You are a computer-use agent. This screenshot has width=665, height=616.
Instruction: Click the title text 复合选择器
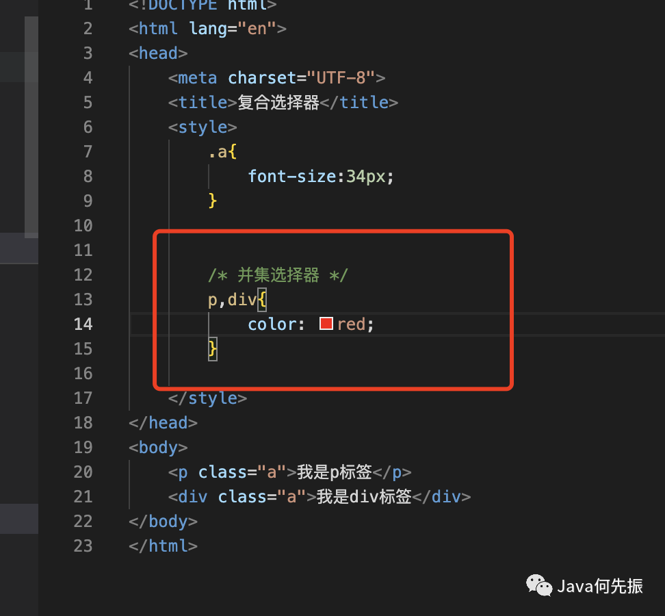click(x=278, y=102)
